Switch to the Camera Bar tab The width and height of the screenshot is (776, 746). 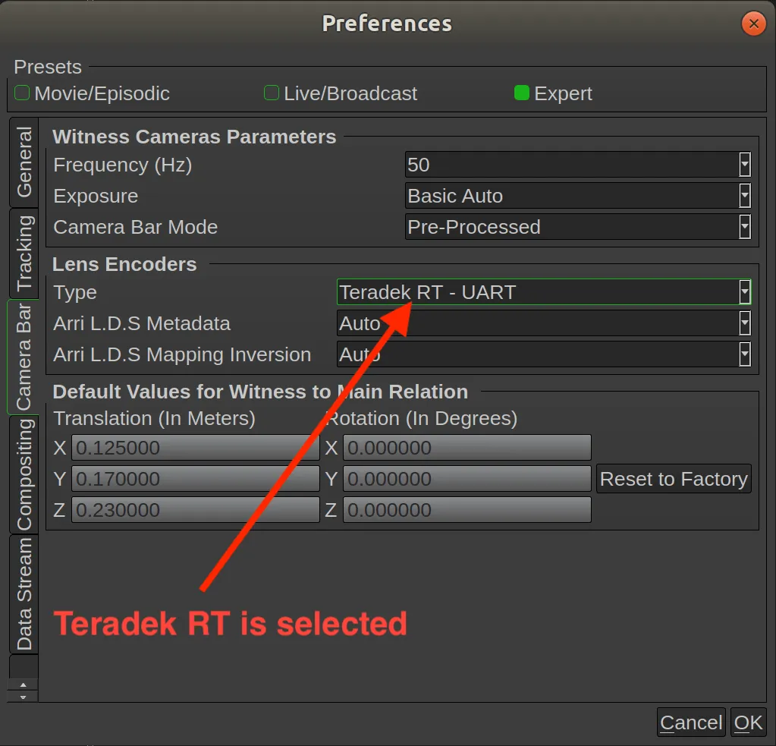tap(23, 357)
